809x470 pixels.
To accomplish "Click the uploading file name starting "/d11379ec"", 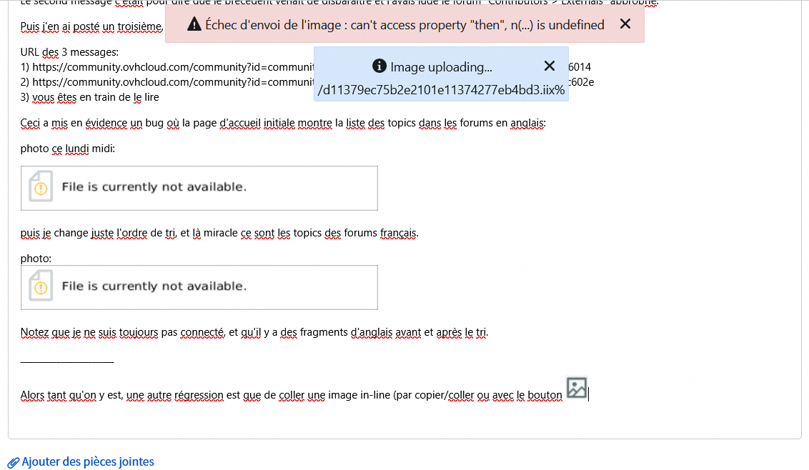I will tap(441, 90).
